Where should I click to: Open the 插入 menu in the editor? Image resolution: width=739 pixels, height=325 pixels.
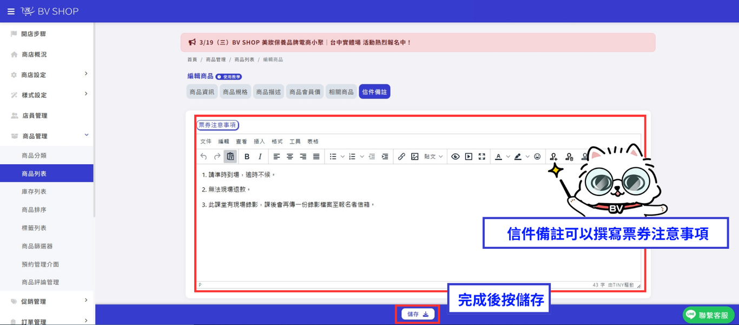pos(260,141)
